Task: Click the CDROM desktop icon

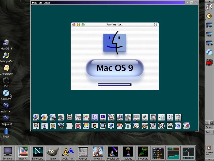Action: pos(6,93)
